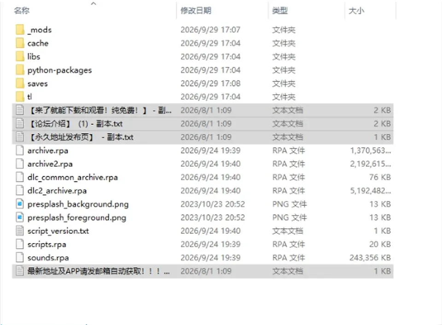Screen dimensions: 442x325
Task: Click the 243,356 KB size value
Action: coord(370,258)
